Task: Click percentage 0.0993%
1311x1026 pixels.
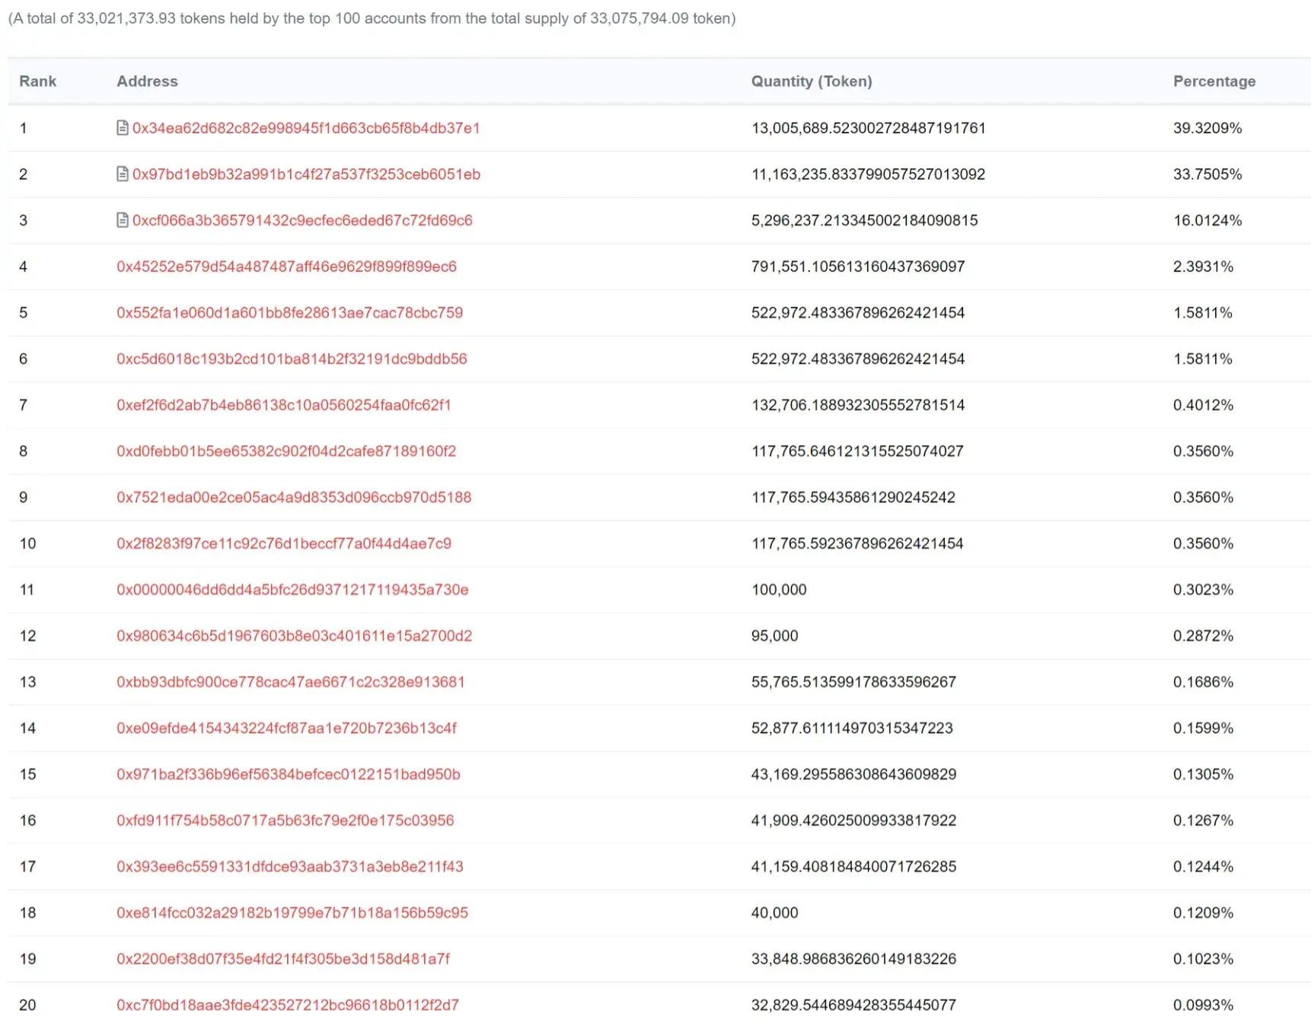Action: pos(1204,1005)
